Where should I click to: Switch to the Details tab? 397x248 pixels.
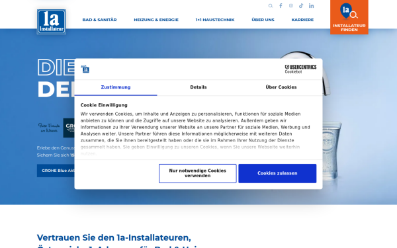click(198, 87)
